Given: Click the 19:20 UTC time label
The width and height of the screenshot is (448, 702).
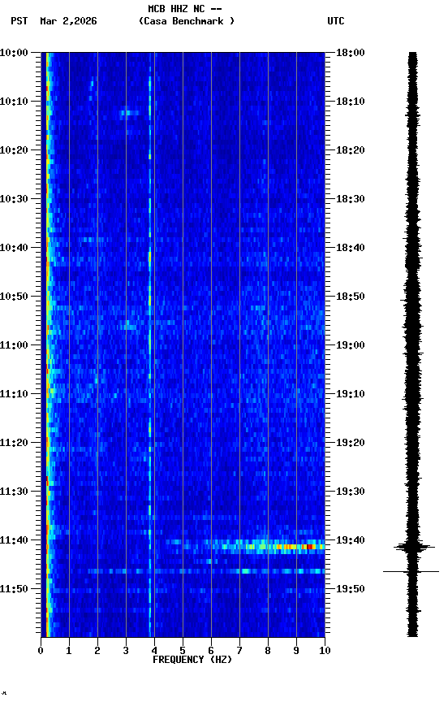Looking at the screenshot, I should 351,443.
